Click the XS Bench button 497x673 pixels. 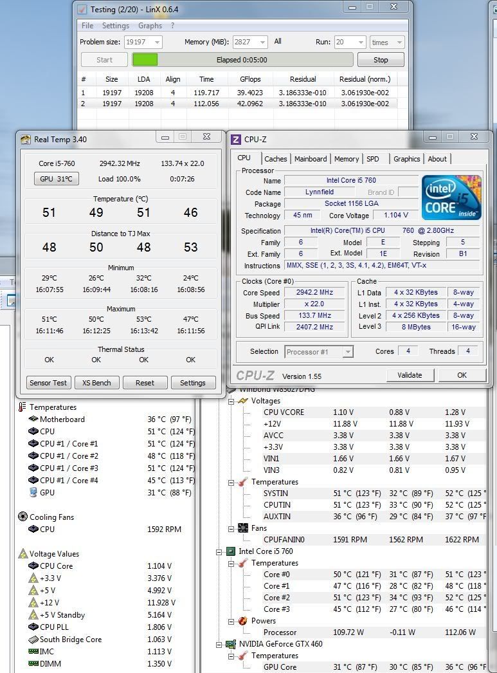96,382
